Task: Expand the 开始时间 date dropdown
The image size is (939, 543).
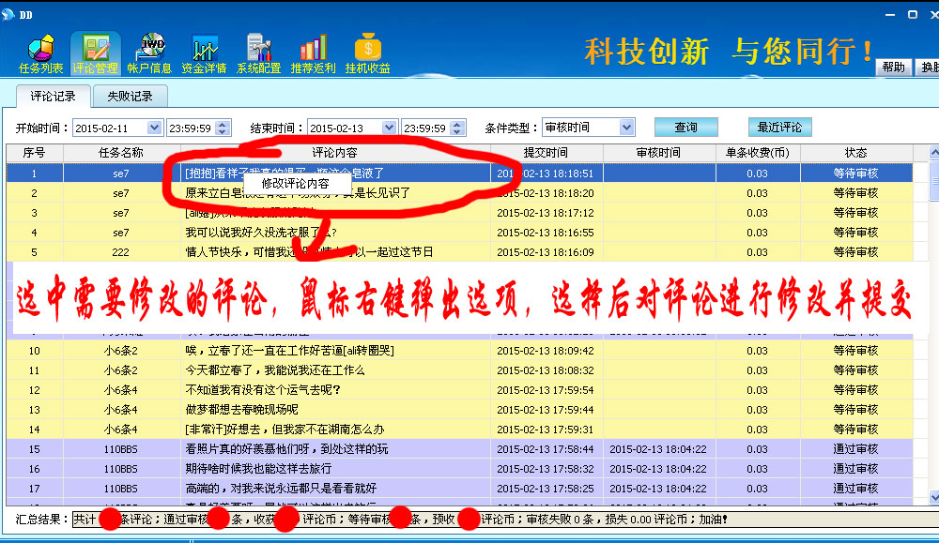Action: point(155,128)
